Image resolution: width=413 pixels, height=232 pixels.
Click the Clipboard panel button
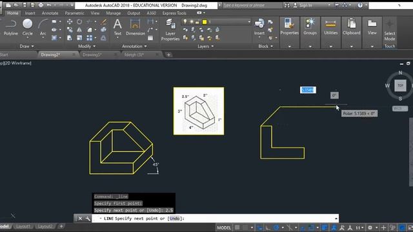pos(351,27)
